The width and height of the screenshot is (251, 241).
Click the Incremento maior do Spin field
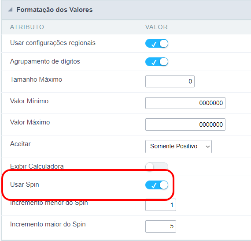tap(161, 226)
